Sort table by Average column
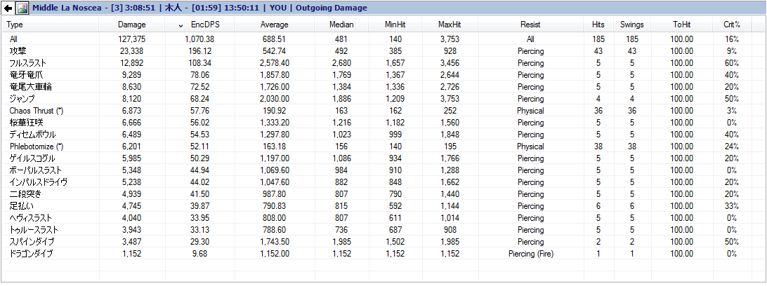This screenshot has height=286, width=767. click(274, 25)
